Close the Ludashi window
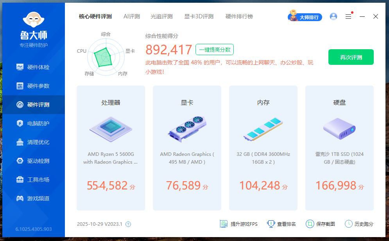Image resolution: width=389 pixels, height=241 pixels. tap(376, 16)
